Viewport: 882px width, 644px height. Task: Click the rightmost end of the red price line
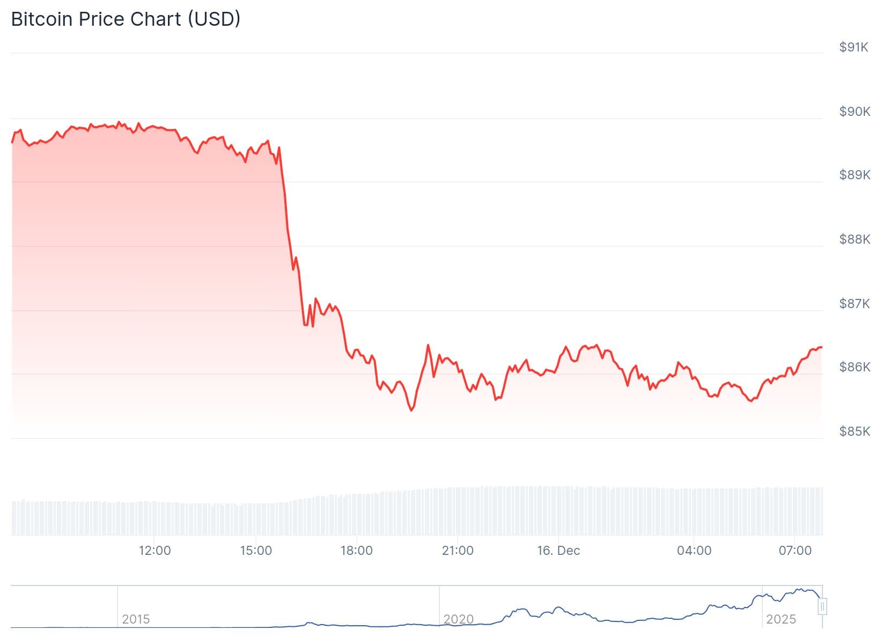tap(822, 347)
